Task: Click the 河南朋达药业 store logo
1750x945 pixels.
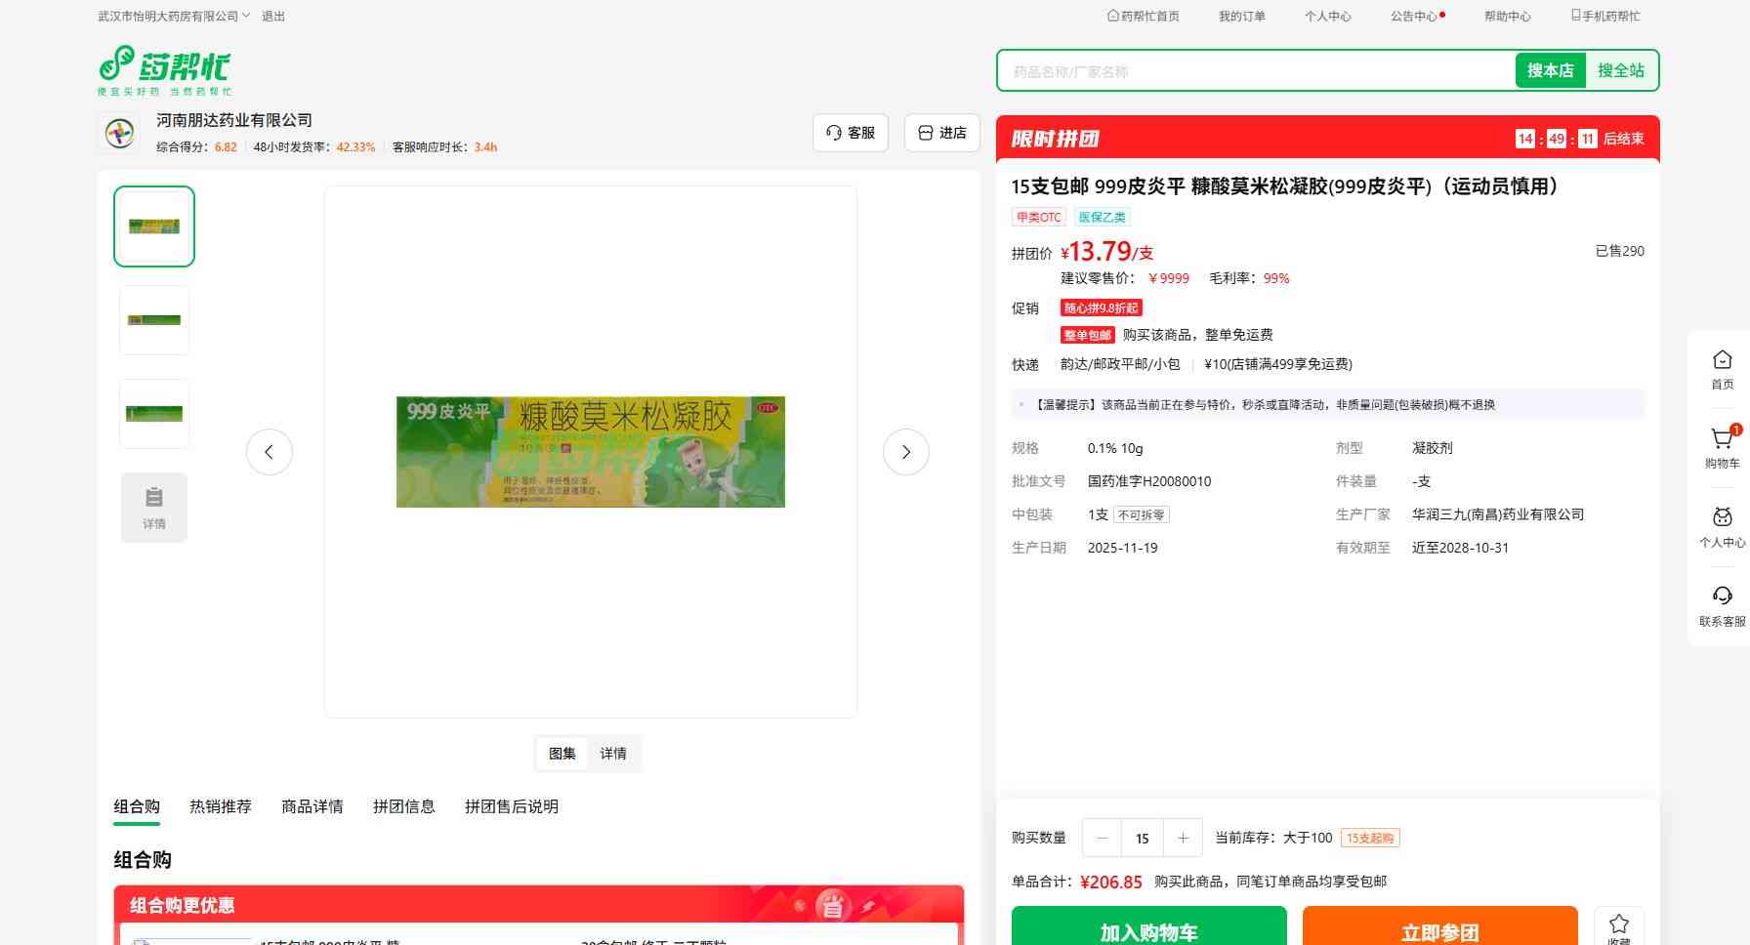Action: [120, 133]
